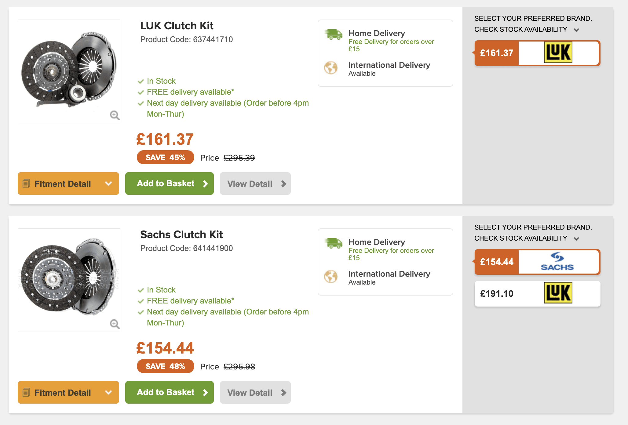
Task: Click the document icon on Sachs Fitment Detail
Action: pos(26,392)
